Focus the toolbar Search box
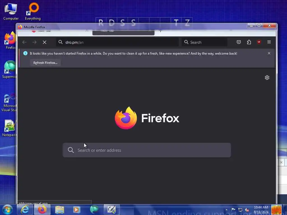287x215 pixels. coord(204,42)
